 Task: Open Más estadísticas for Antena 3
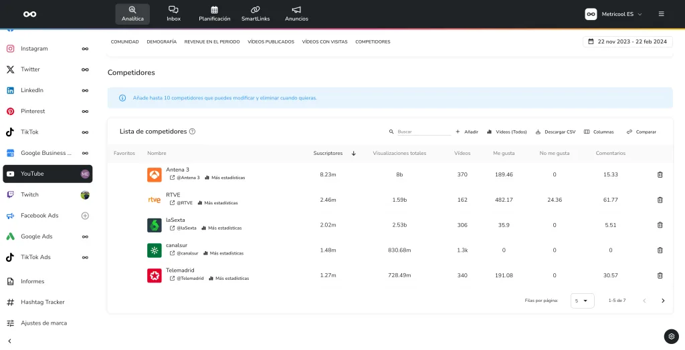click(225, 178)
